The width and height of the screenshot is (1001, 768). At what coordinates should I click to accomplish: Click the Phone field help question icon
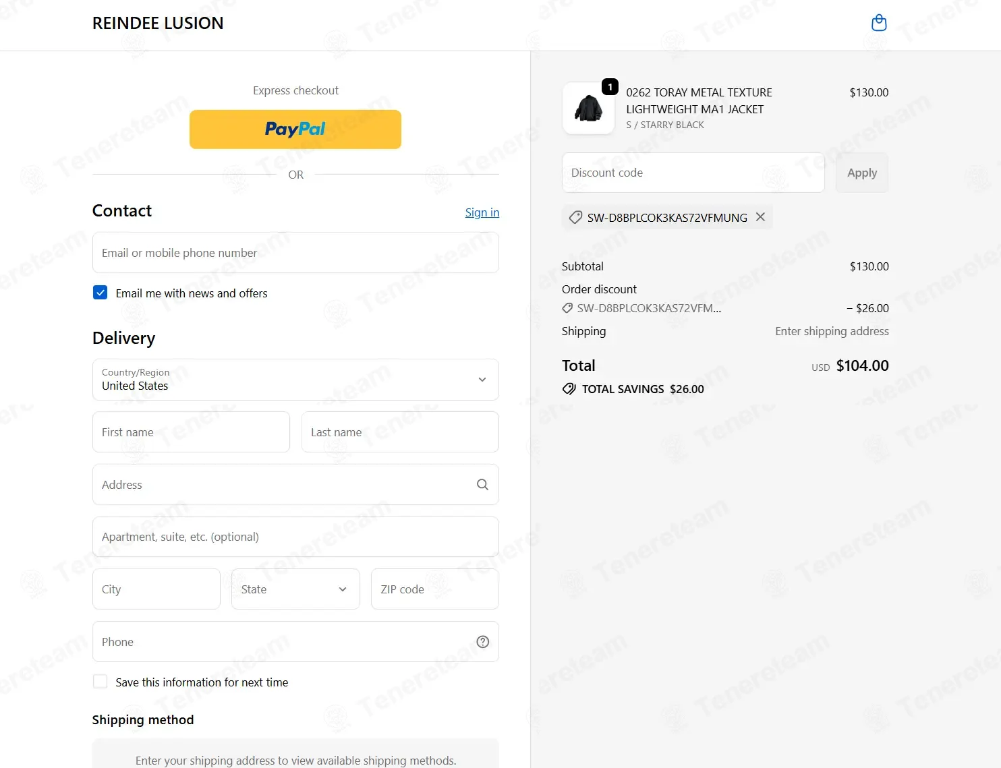(x=482, y=642)
